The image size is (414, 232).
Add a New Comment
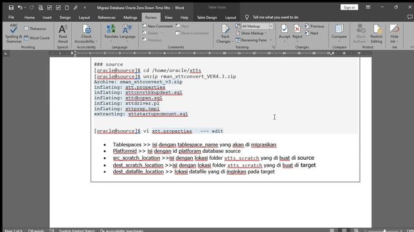coord(157,26)
